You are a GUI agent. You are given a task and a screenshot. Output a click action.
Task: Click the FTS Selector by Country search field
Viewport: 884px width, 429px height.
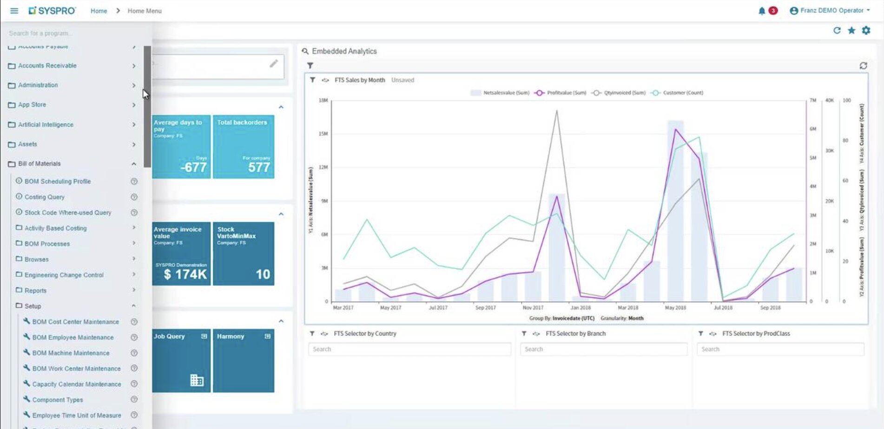(409, 349)
